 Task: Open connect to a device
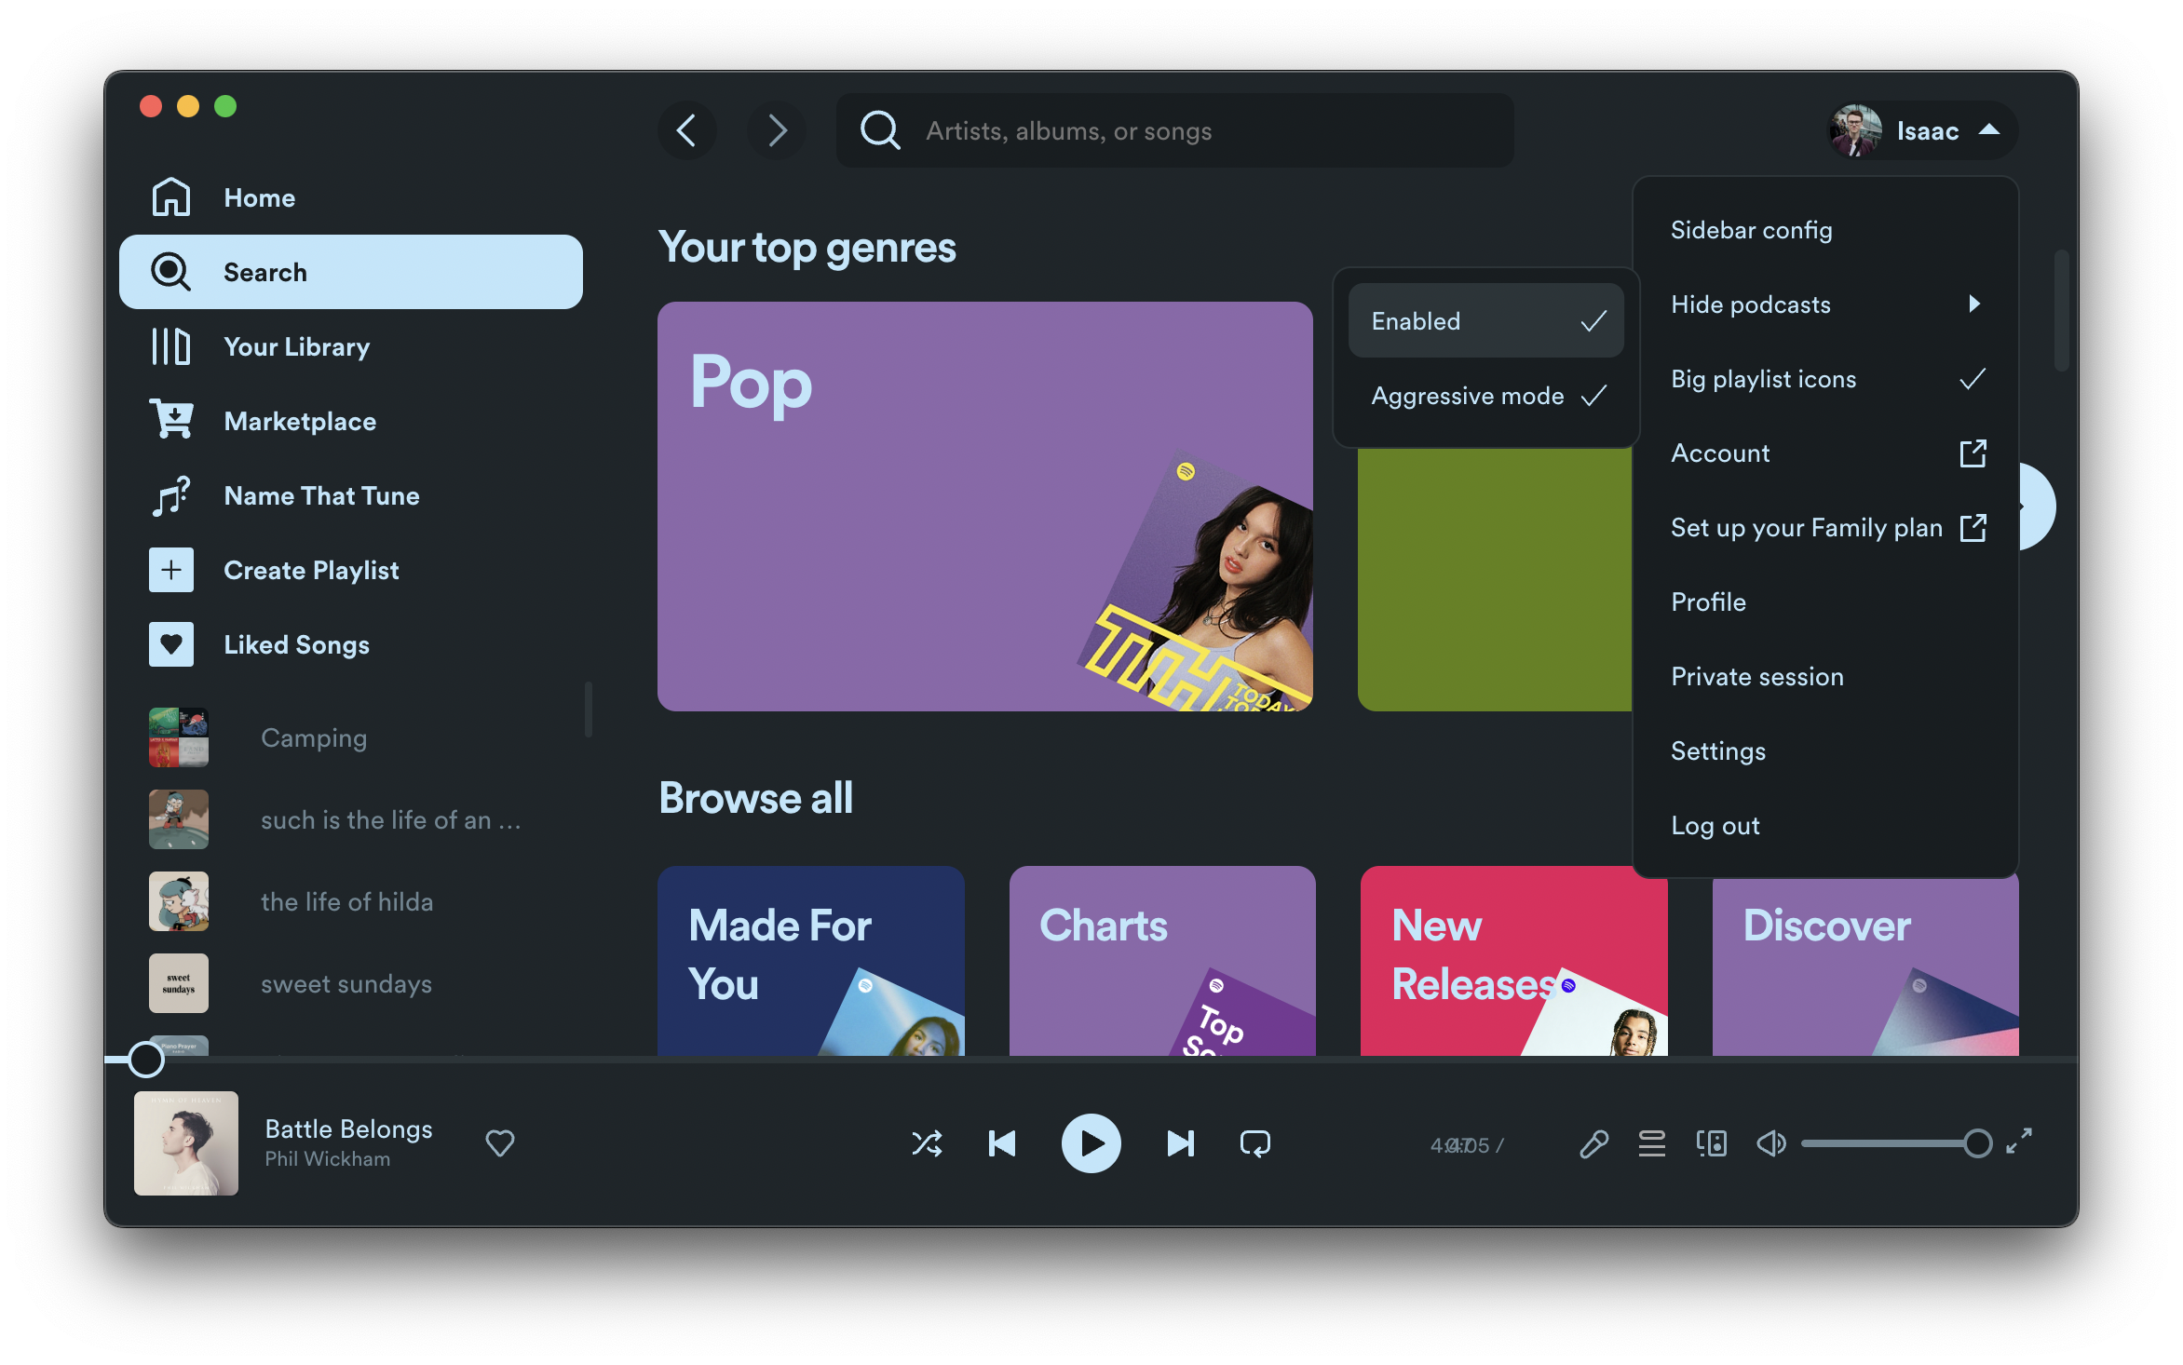point(1711,1143)
